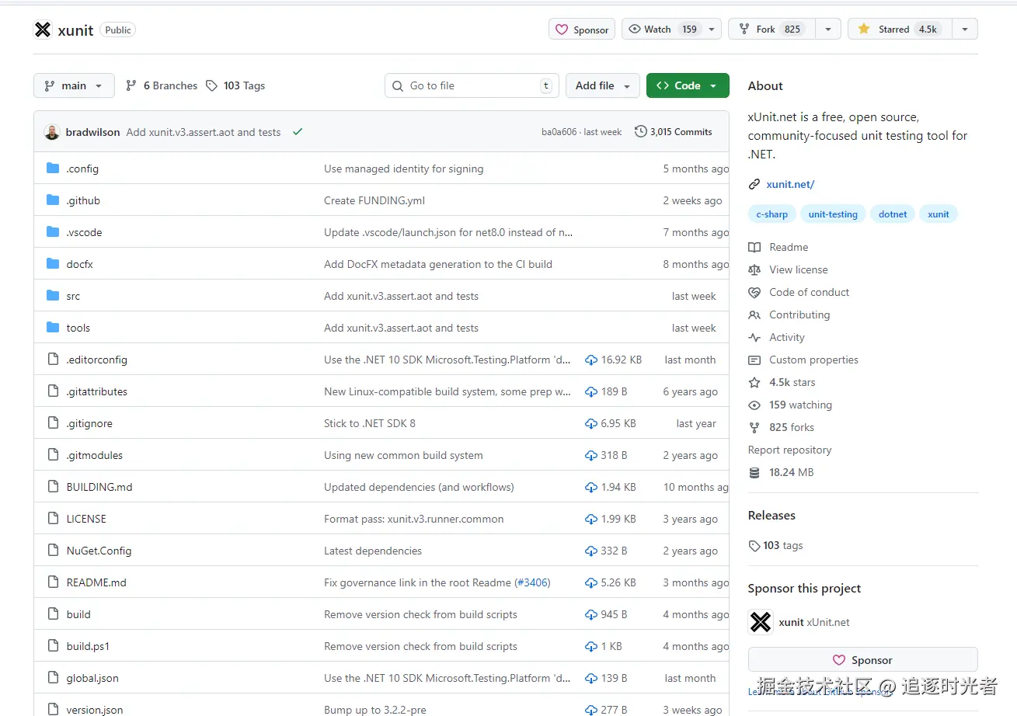The width and height of the screenshot is (1017, 716).
Task: Click the green commit status checkmark
Action: click(297, 132)
